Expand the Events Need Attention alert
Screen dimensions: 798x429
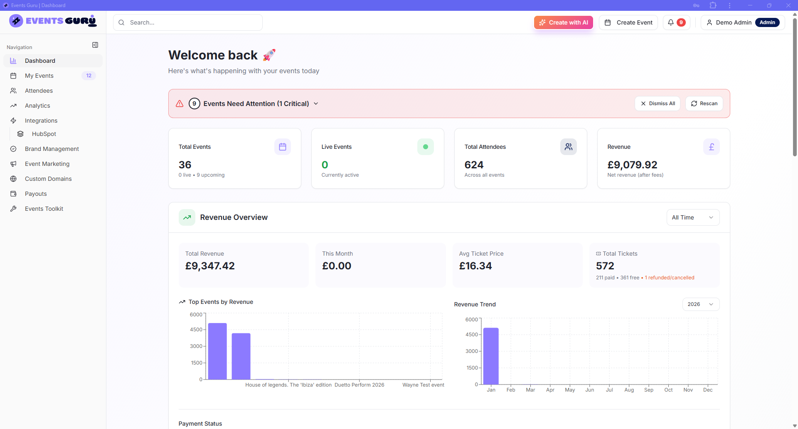(316, 104)
